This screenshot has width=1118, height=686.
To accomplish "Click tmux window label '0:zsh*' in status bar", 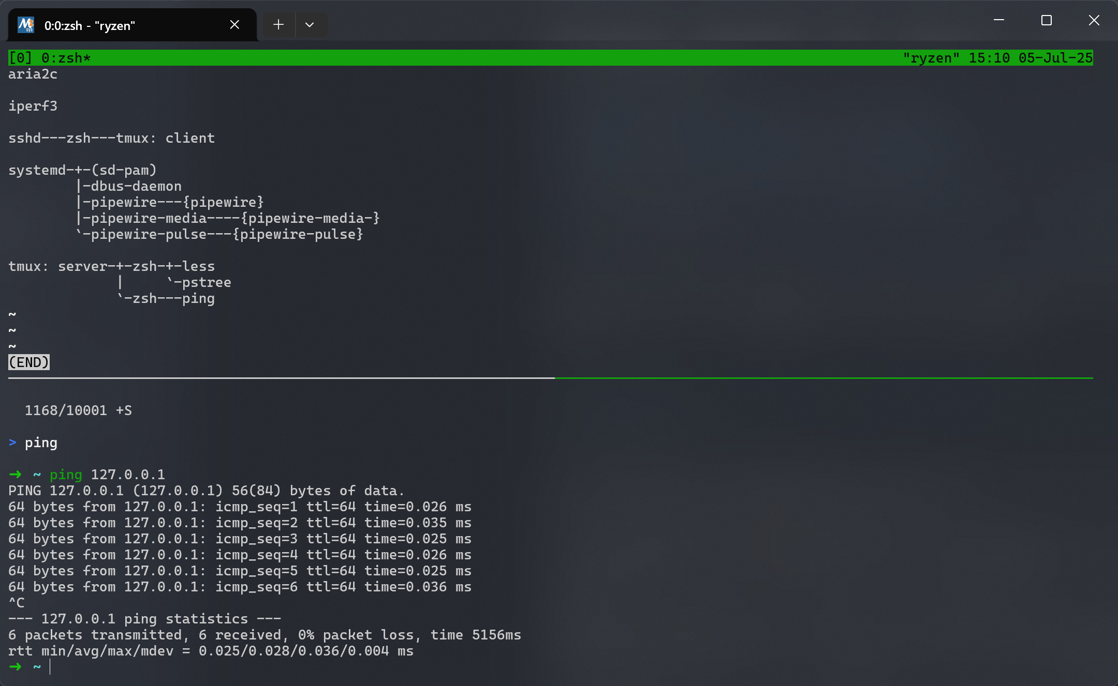I will pyautogui.click(x=66, y=58).
